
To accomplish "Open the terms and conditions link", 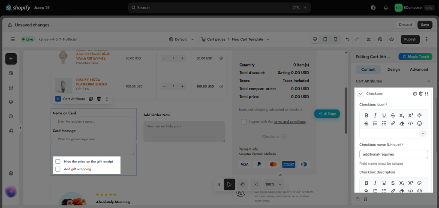I will click(x=289, y=122).
